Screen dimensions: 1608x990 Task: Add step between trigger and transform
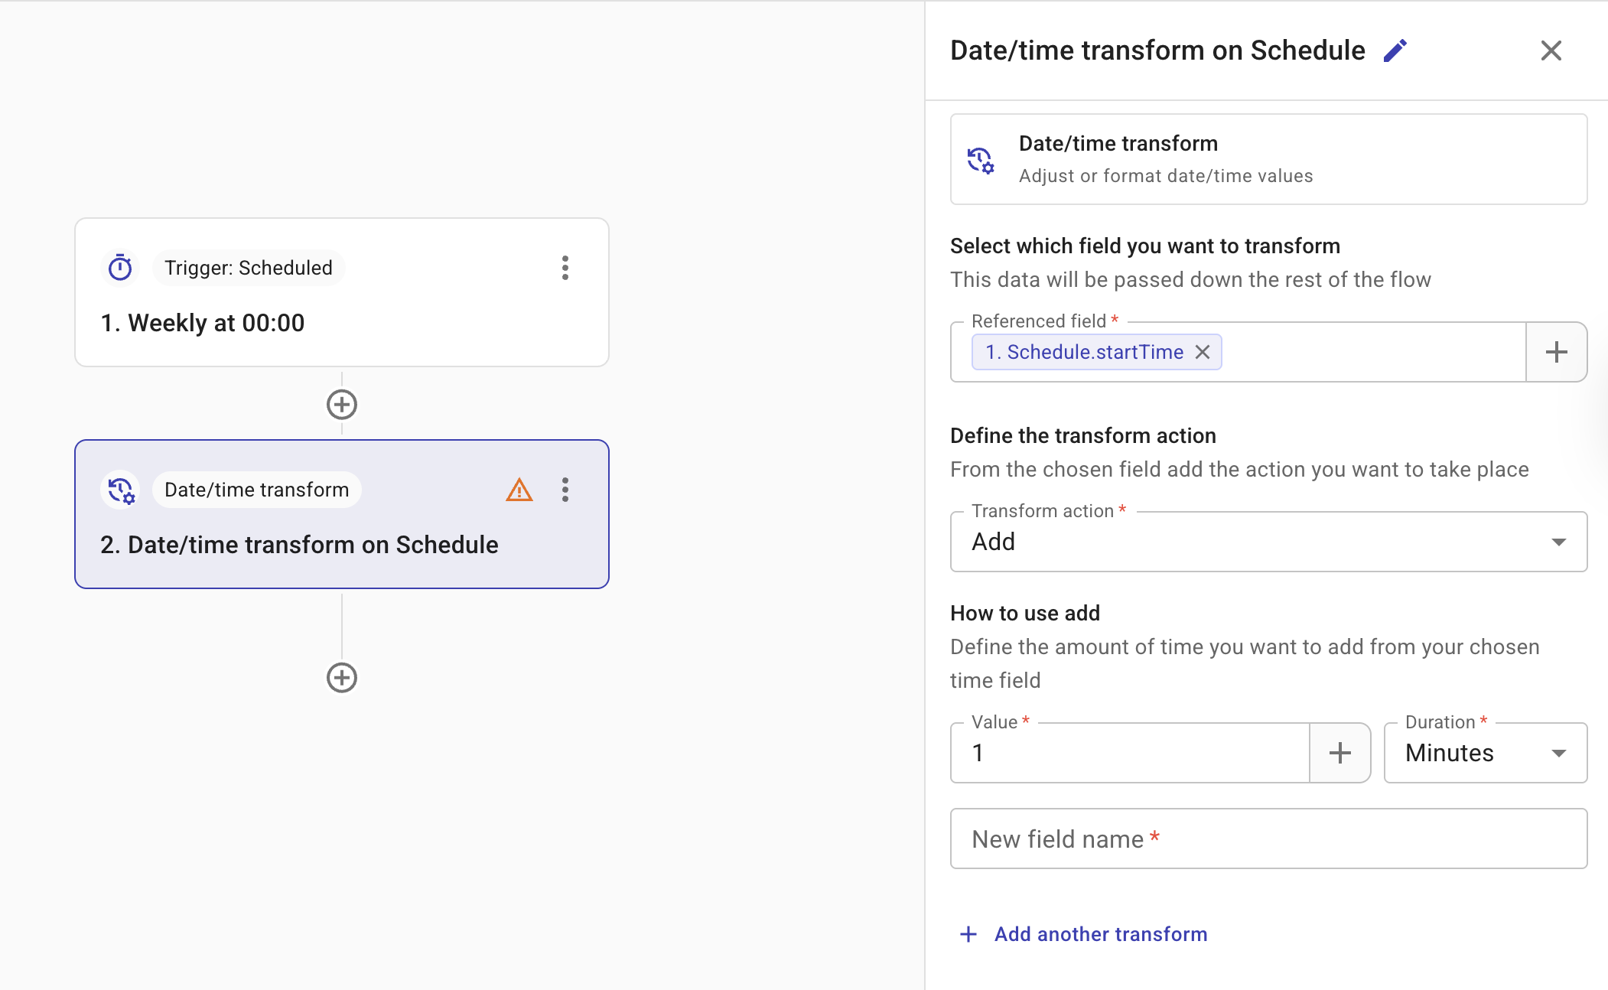point(342,405)
